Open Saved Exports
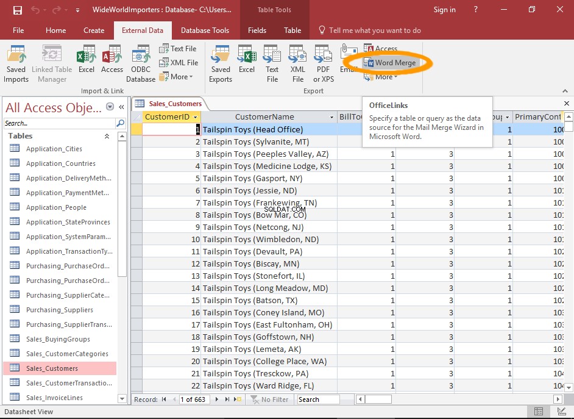This screenshot has height=419, width=574. [x=221, y=63]
